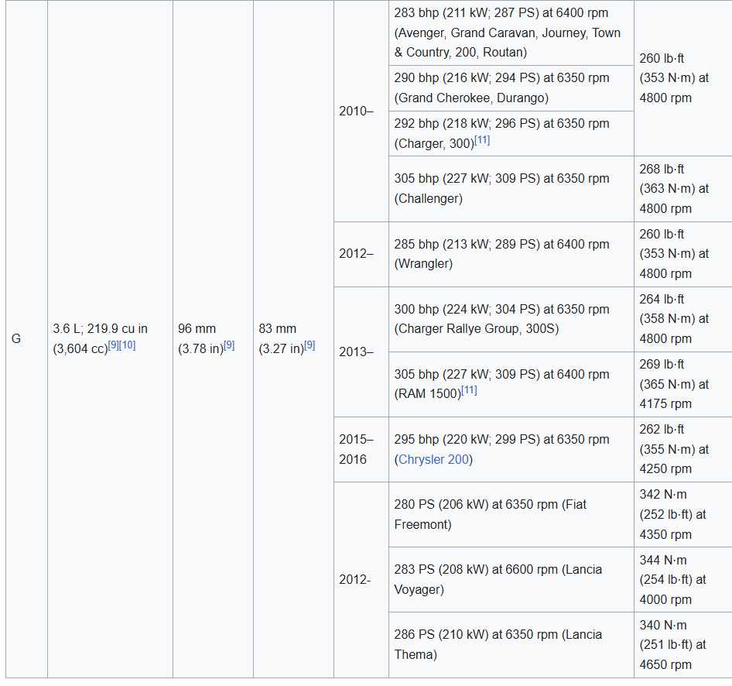
Task: Click reference [9] after 3,604 cc
Action: pyautogui.click(x=113, y=345)
